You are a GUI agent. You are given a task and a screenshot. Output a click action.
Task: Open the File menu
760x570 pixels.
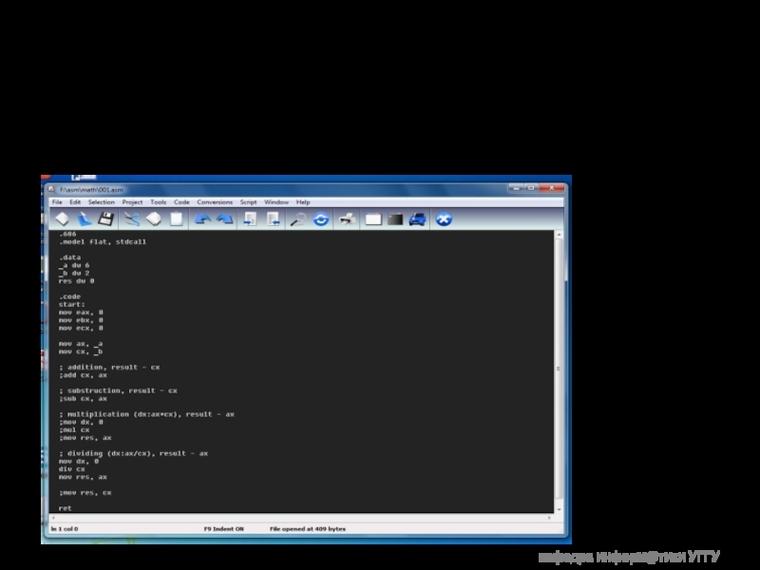(x=57, y=202)
